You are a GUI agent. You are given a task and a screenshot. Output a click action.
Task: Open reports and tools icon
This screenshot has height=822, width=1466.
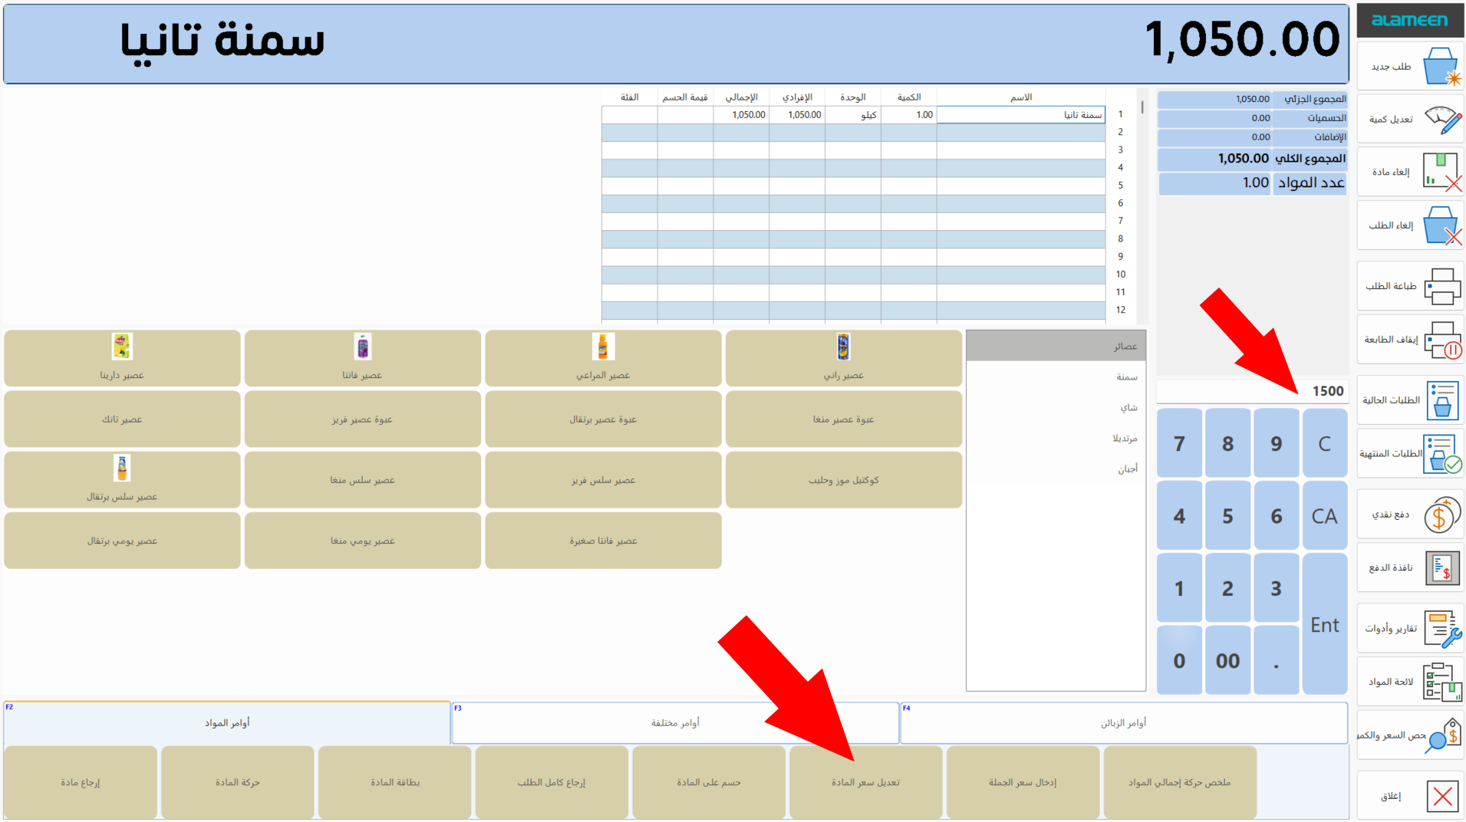(x=1441, y=629)
